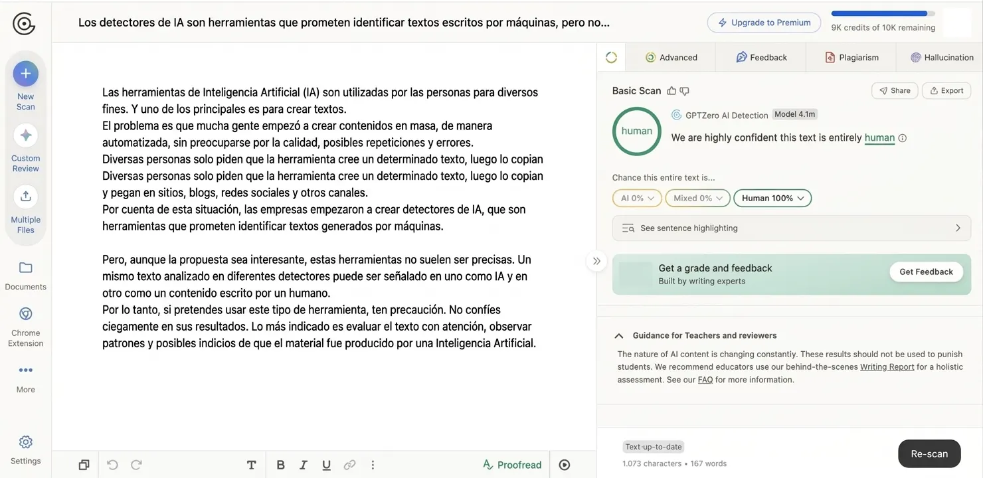Open more formatting options
Screen dimensions: 983x478
[373, 465]
